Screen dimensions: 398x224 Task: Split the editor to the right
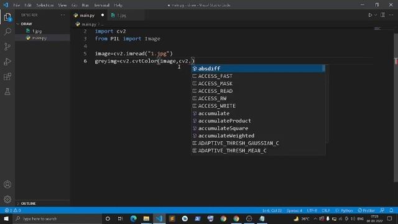pos(382,15)
